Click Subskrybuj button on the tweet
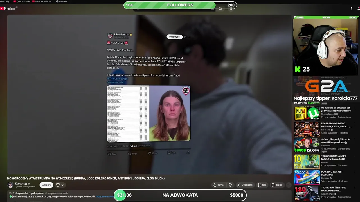360x202 pixels. click(174, 37)
